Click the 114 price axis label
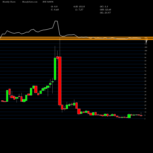This screenshot has width=153, height=153. tap(146, 44)
